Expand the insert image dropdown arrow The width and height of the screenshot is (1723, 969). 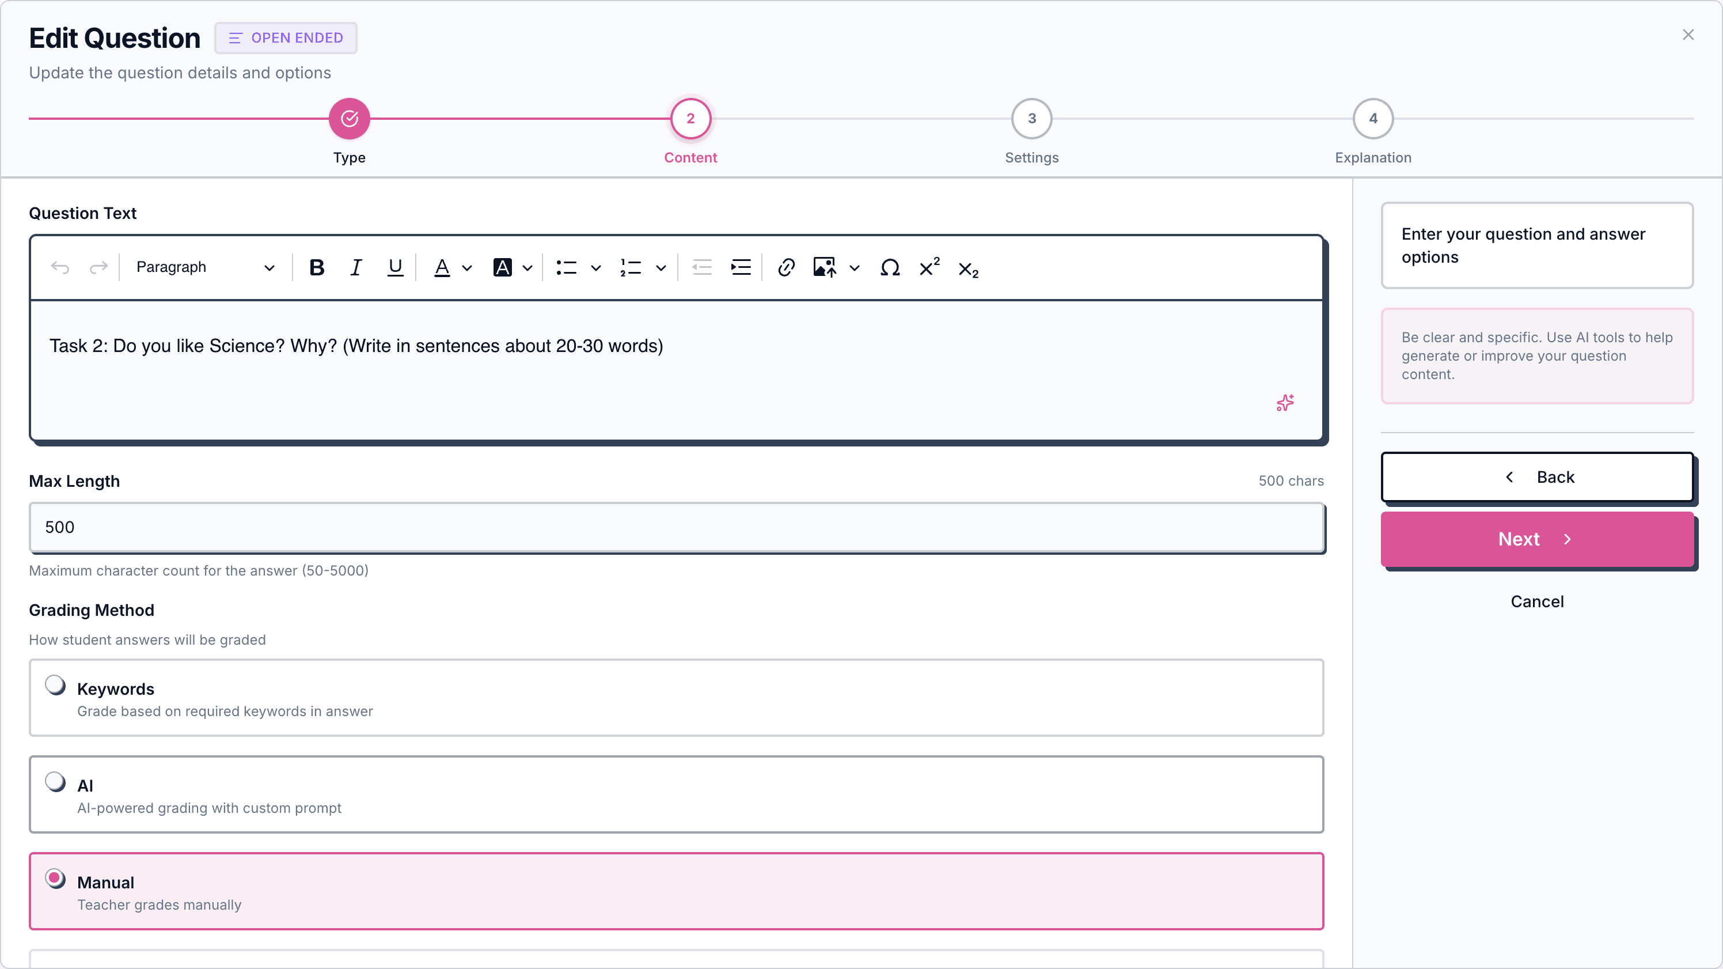tap(854, 268)
